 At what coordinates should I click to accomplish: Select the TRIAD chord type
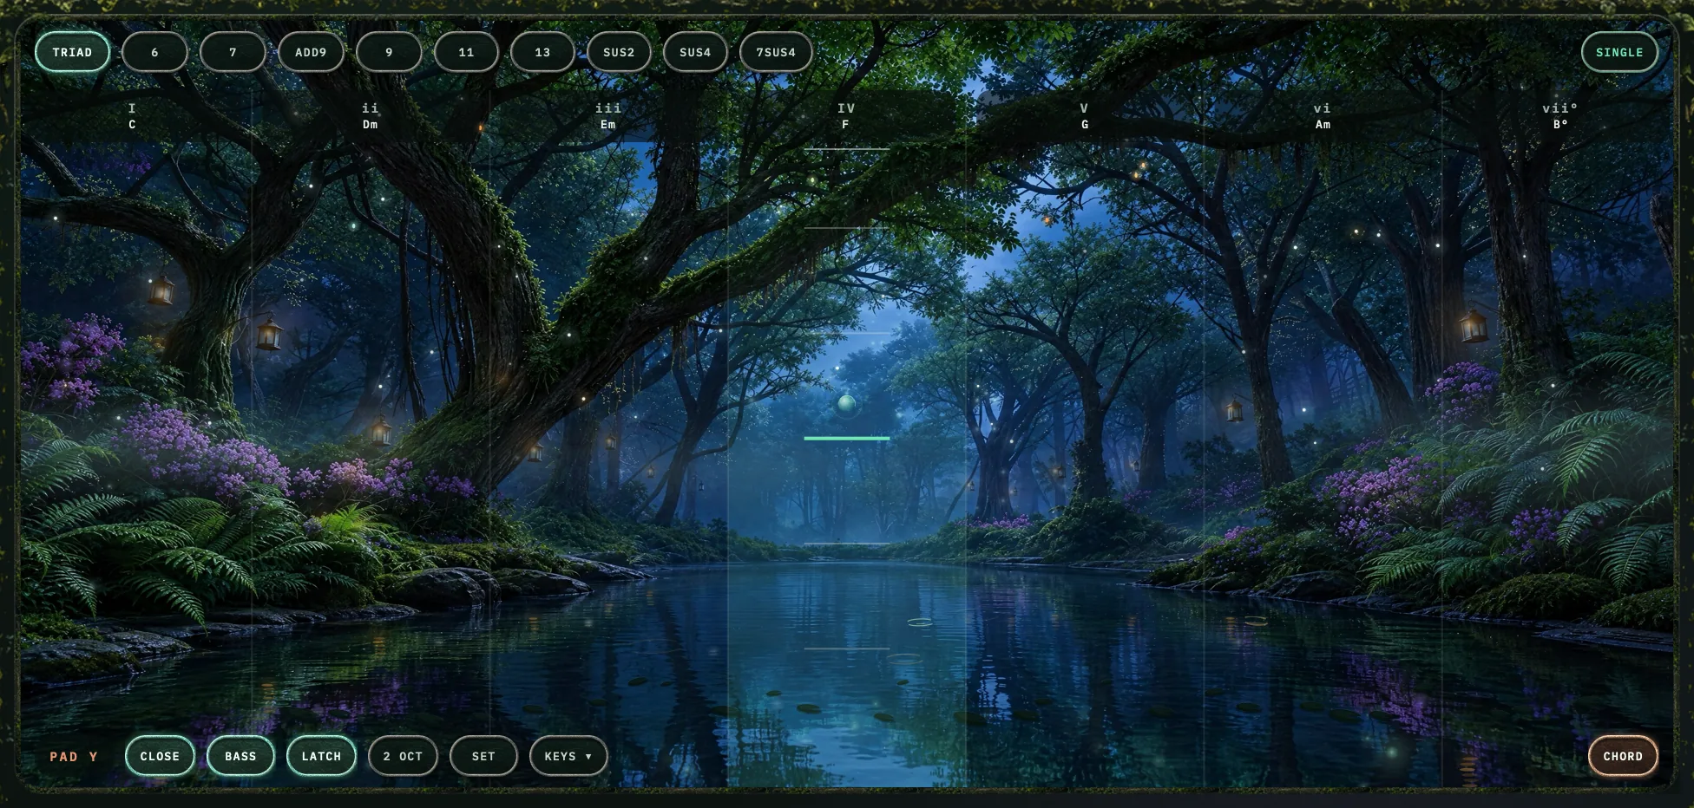click(x=72, y=52)
